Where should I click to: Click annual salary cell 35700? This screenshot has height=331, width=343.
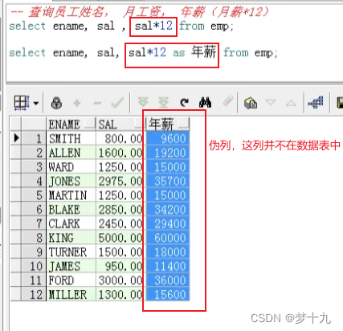167,181
